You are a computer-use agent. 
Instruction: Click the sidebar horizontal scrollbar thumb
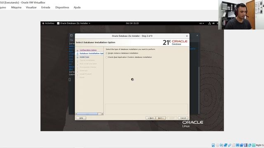tap(87, 114)
